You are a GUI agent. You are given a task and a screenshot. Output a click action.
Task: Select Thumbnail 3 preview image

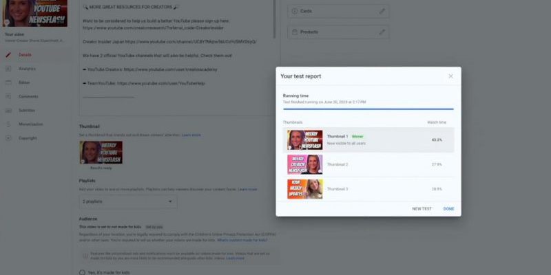[304, 189]
